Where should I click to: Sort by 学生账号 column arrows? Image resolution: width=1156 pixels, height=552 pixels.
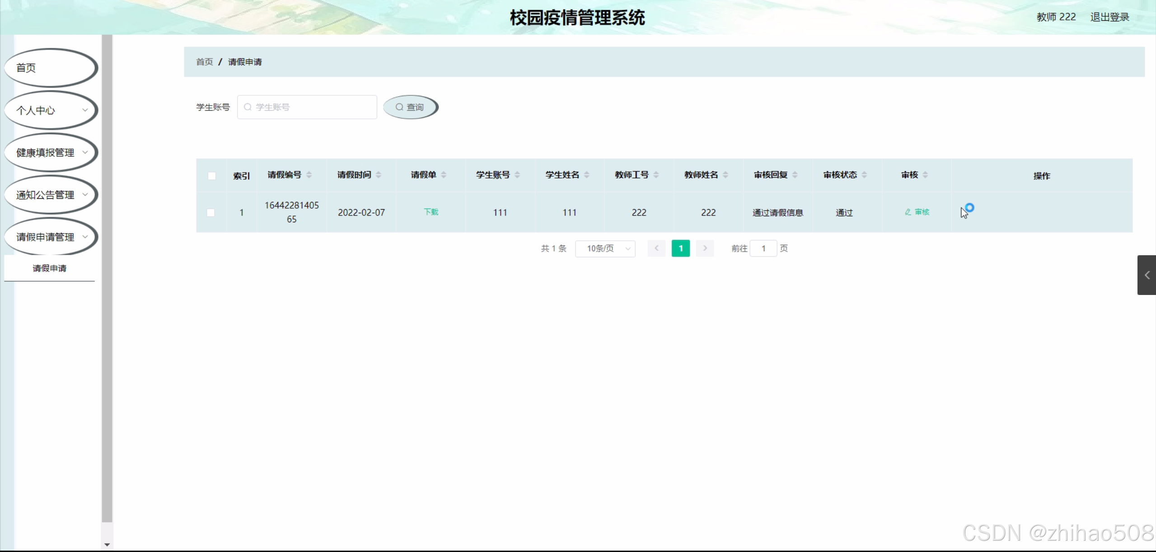click(517, 175)
